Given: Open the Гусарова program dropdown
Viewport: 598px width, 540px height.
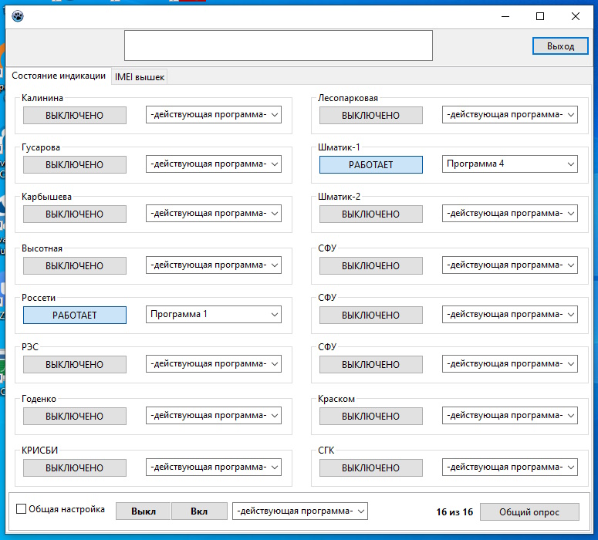Looking at the screenshot, I should point(214,164).
